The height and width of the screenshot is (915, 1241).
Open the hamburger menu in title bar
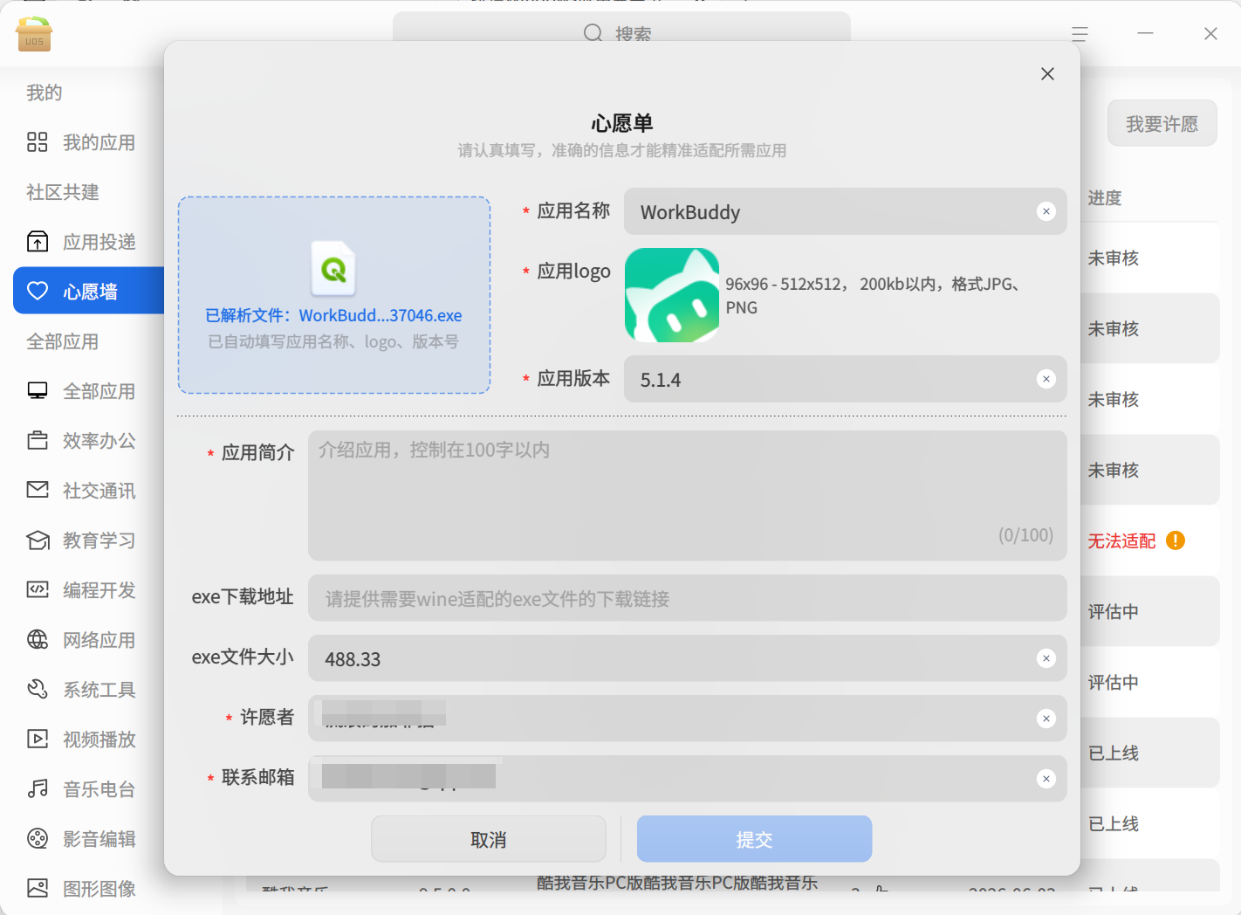tap(1080, 34)
